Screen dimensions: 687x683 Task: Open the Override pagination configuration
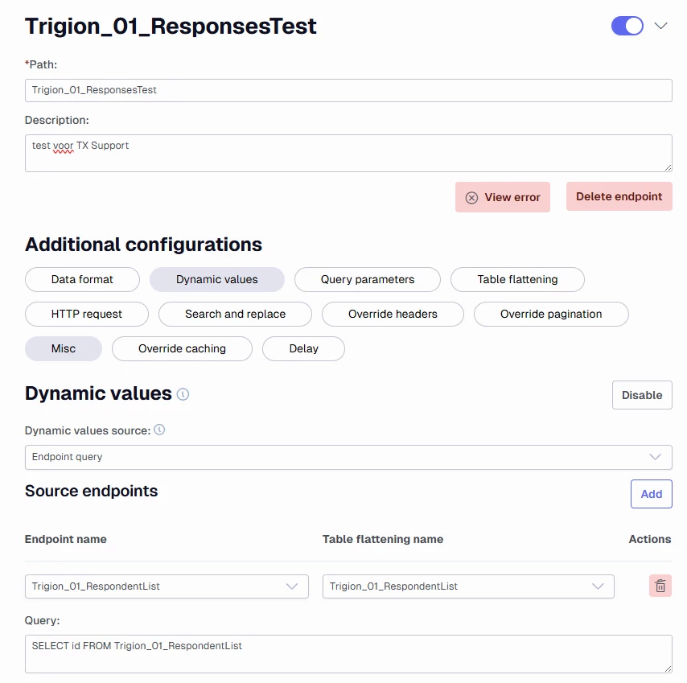click(551, 314)
